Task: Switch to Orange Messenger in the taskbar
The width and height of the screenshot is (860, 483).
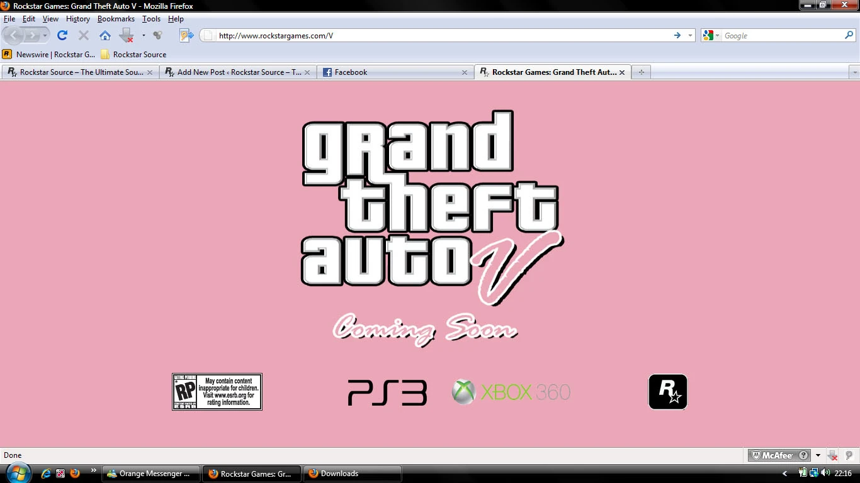Action: tap(152, 474)
